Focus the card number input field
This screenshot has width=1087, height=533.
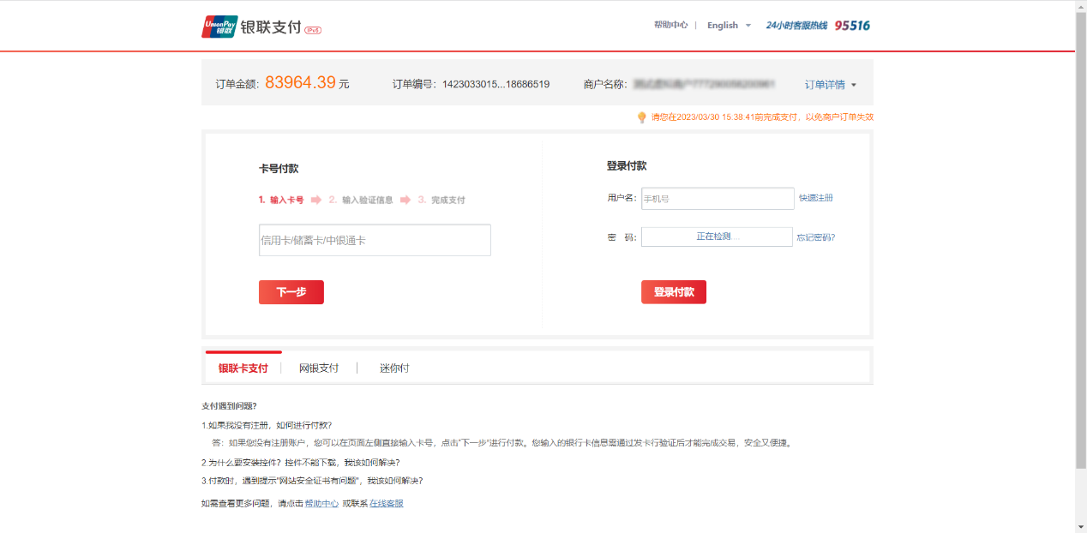point(375,241)
